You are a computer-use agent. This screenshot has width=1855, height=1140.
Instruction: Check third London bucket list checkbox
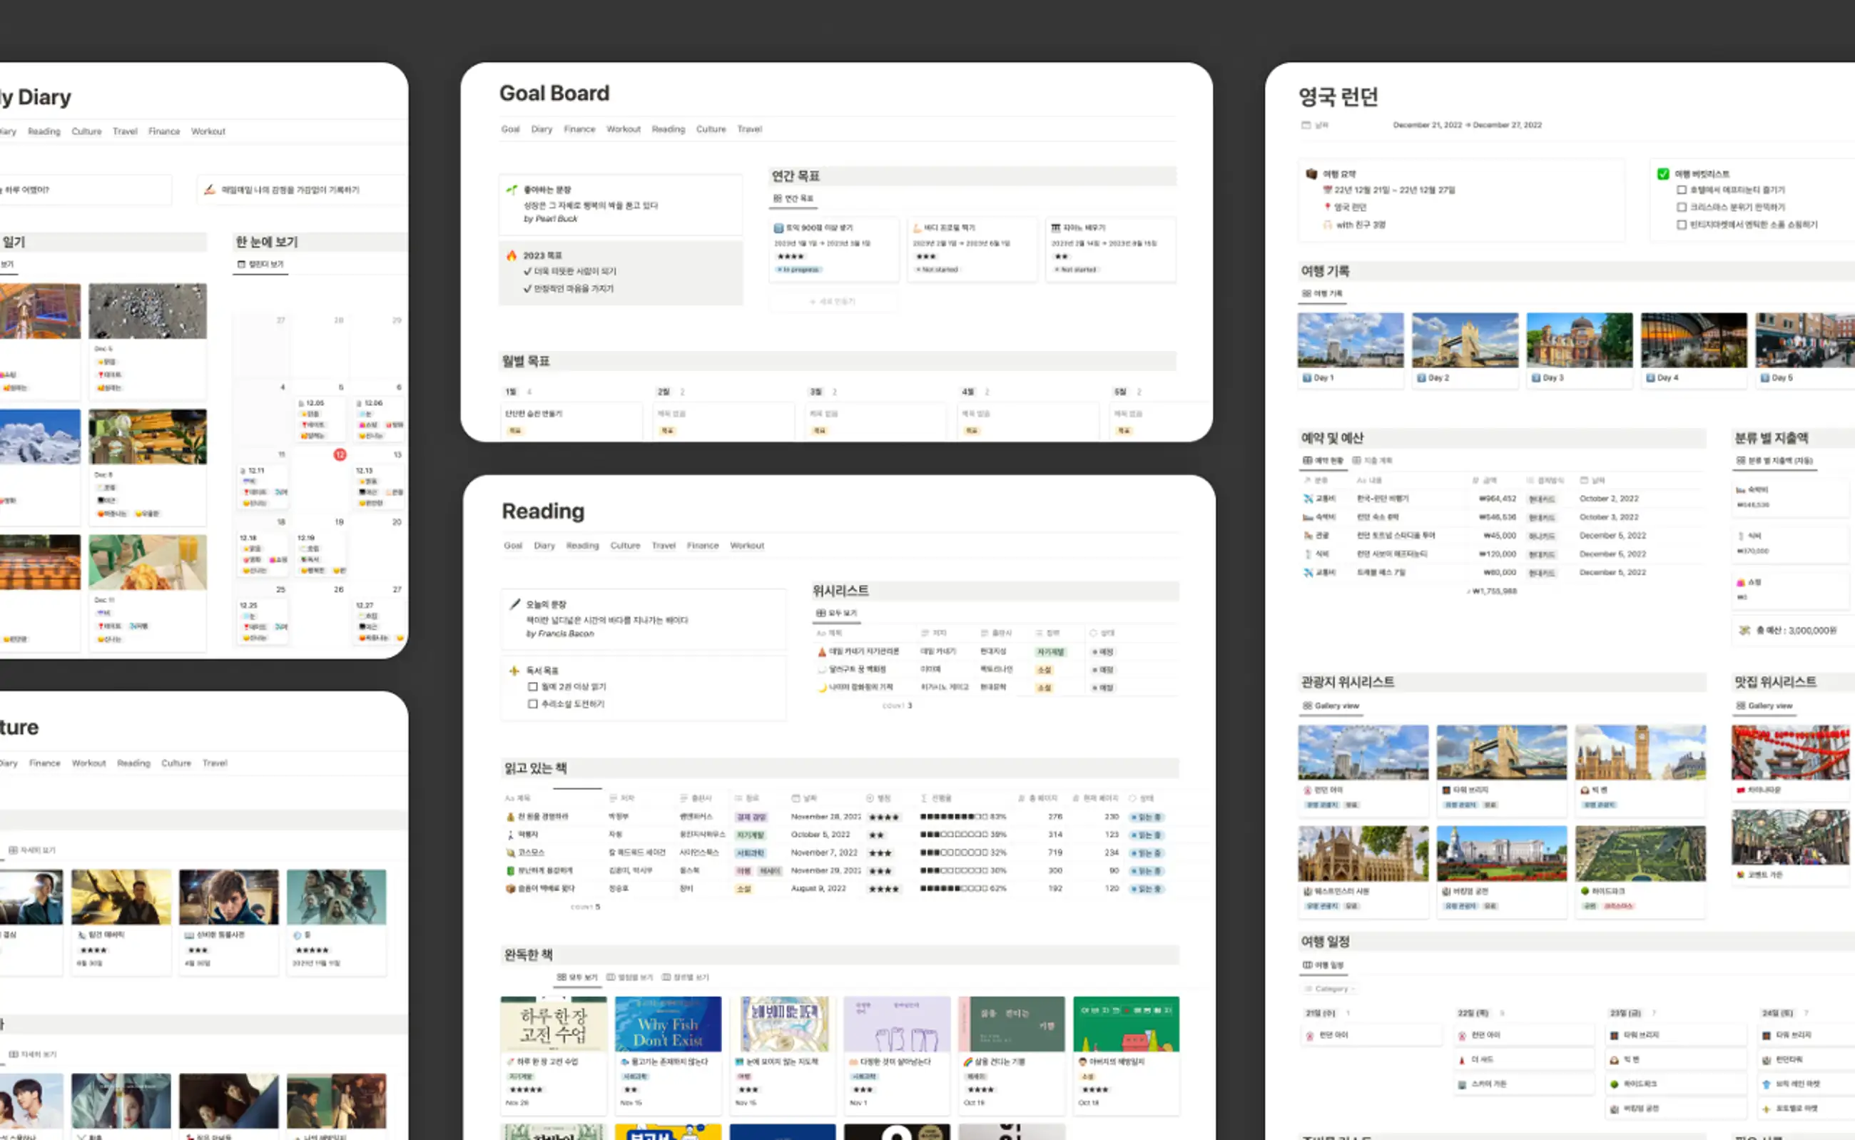point(1682,225)
